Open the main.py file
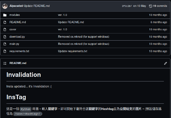Viewport: 171px width, 118px height. [x=14, y=44]
